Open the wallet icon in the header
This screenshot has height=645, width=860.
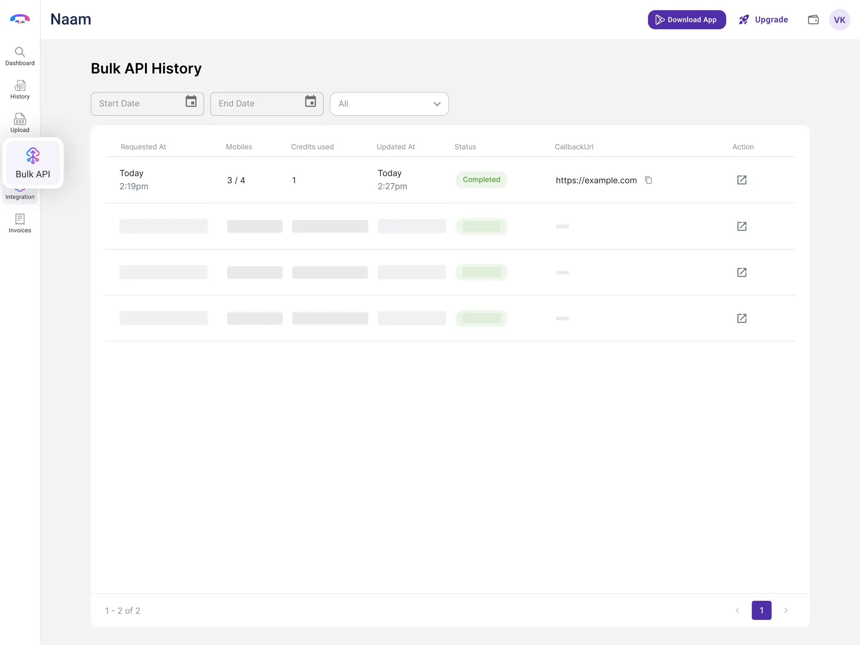(x=813, y=20)
